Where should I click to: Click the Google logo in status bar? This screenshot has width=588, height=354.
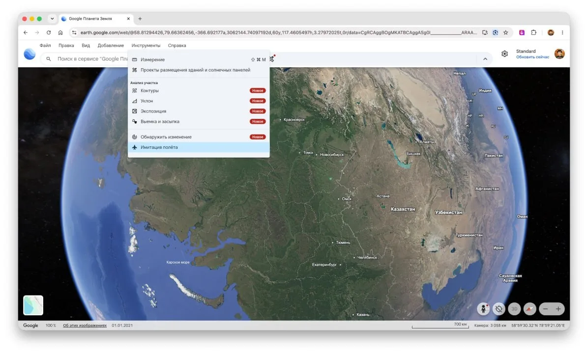(31, 326)
